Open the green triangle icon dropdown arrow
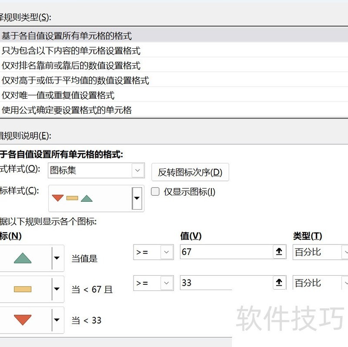Image resolution: width=348 pixels, height=347 pixels. (57, 257)
